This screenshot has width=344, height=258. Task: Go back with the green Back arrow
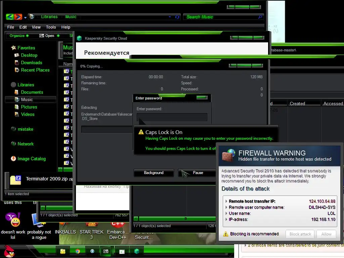click(x=10, y=17)
